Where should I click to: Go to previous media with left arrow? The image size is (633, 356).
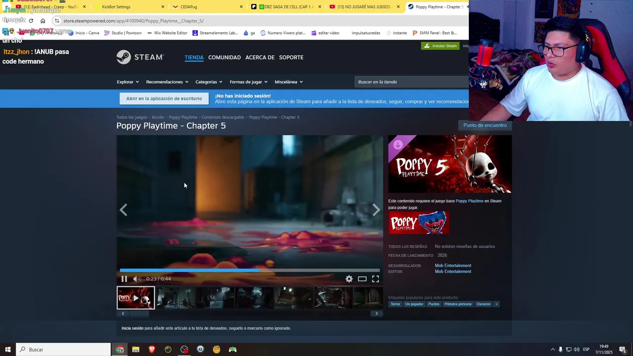pyautogui.click(x=123, y=210)
